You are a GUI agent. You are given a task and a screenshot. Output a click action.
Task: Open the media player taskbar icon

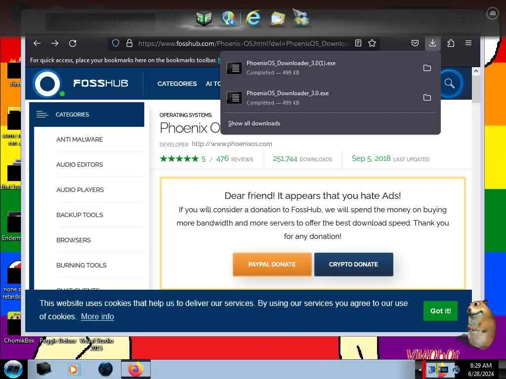click(74, 369)
